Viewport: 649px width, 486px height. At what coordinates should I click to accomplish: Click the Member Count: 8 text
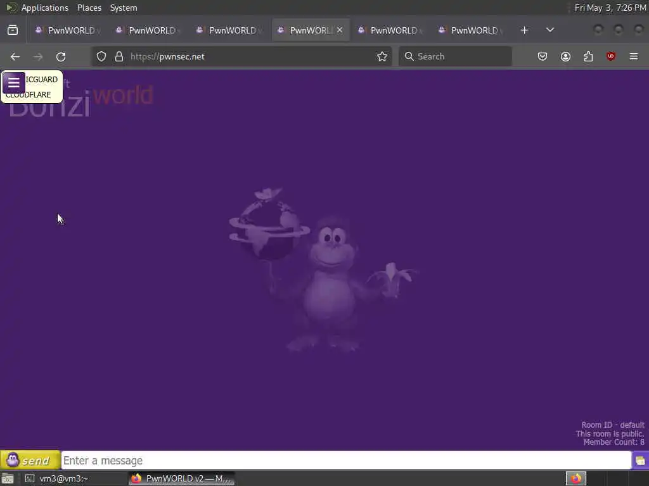tap(614, 442)
